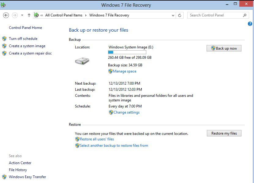Open the Help question mark icon
254x183 pixels.
click(250, 24)
